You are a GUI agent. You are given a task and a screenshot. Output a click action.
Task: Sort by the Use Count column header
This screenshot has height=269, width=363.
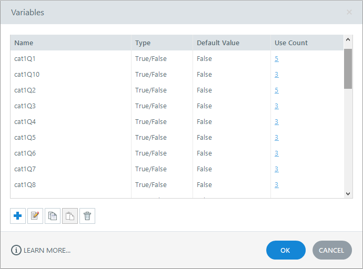(x=291, y=43)
